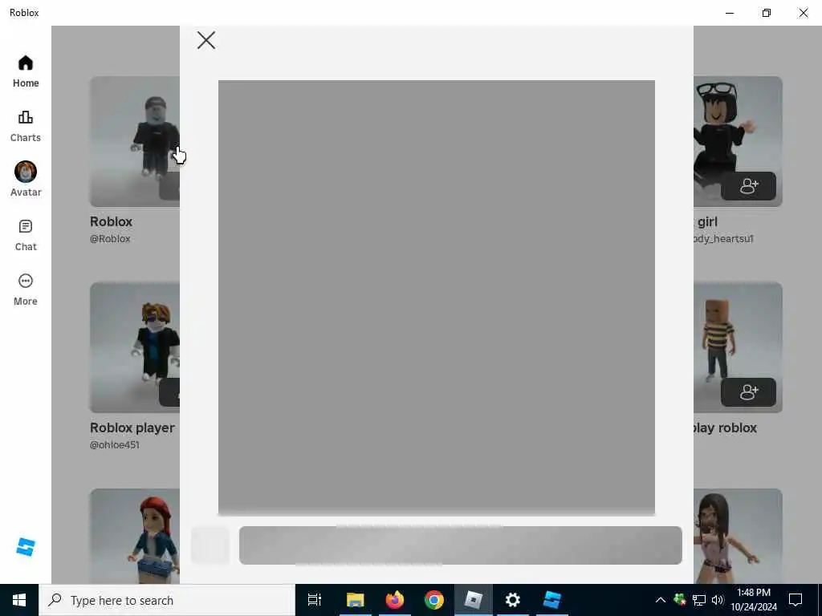Open the Avatar page
822x616 pixels.
[26, 180]
